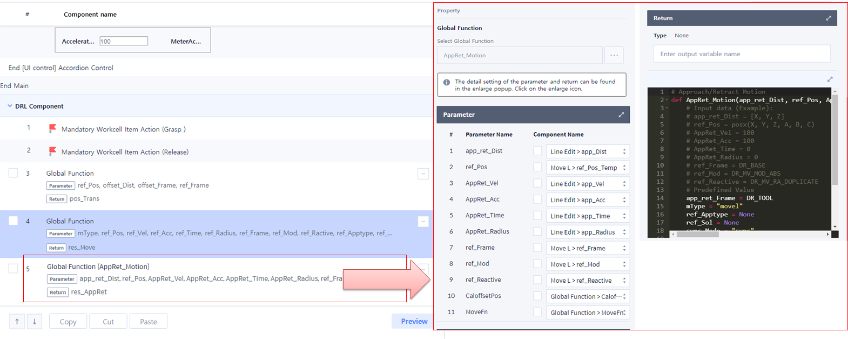848x339 pixels.
Task: Move component up with the up arrow
Action: pyautogui.click(x=17, y=321)
